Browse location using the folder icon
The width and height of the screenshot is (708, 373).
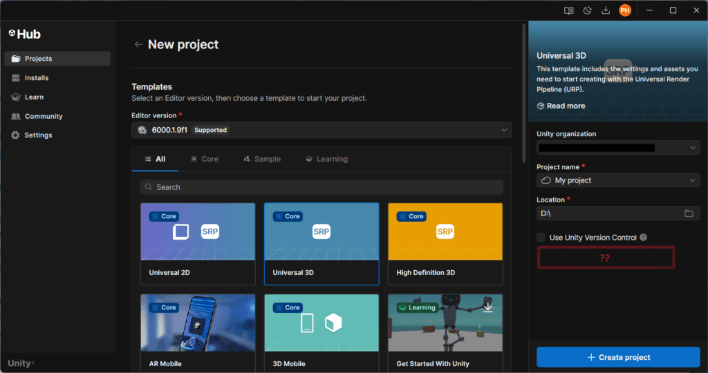[689, 213]
